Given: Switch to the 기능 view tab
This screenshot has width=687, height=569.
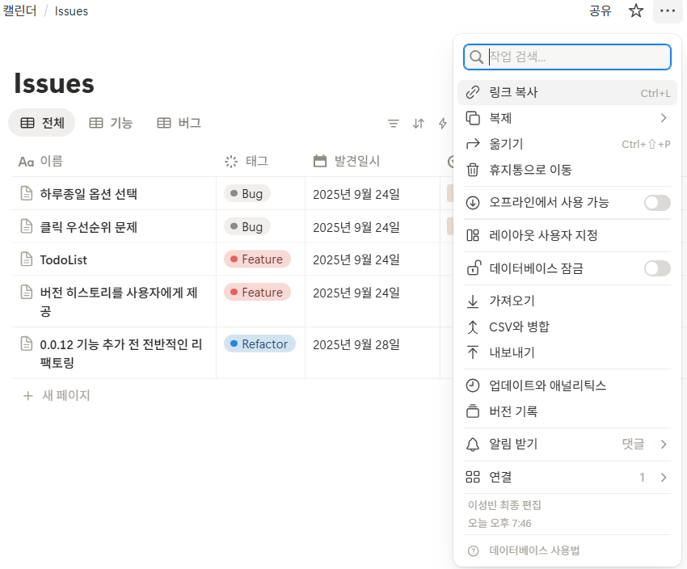Looking at the screenshot, I should pos(111,123).
